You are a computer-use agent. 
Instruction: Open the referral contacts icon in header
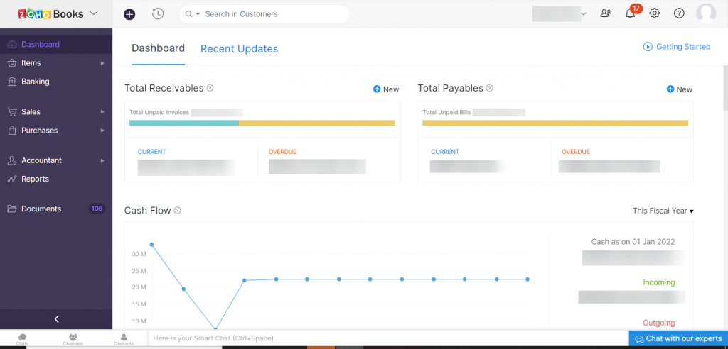coord(606,13)
